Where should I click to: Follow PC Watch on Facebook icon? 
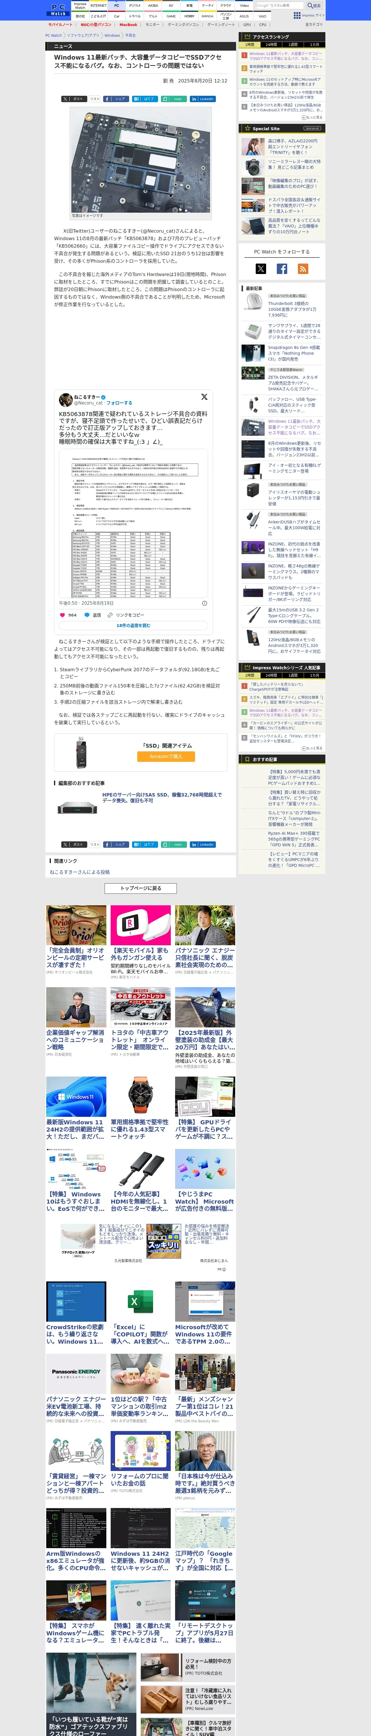tap(282, 269)
